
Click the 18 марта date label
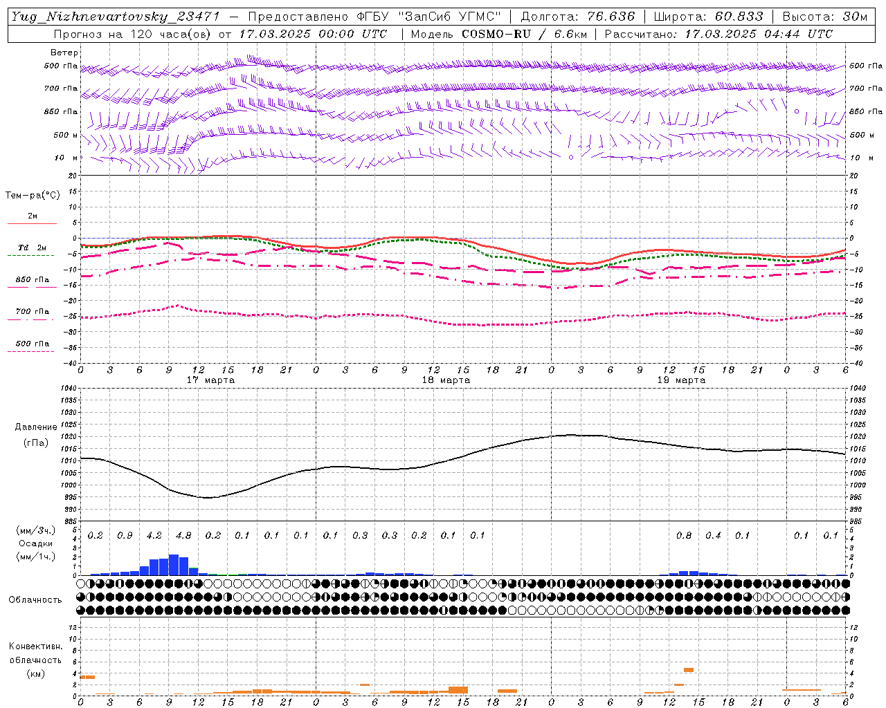point(446,380)
